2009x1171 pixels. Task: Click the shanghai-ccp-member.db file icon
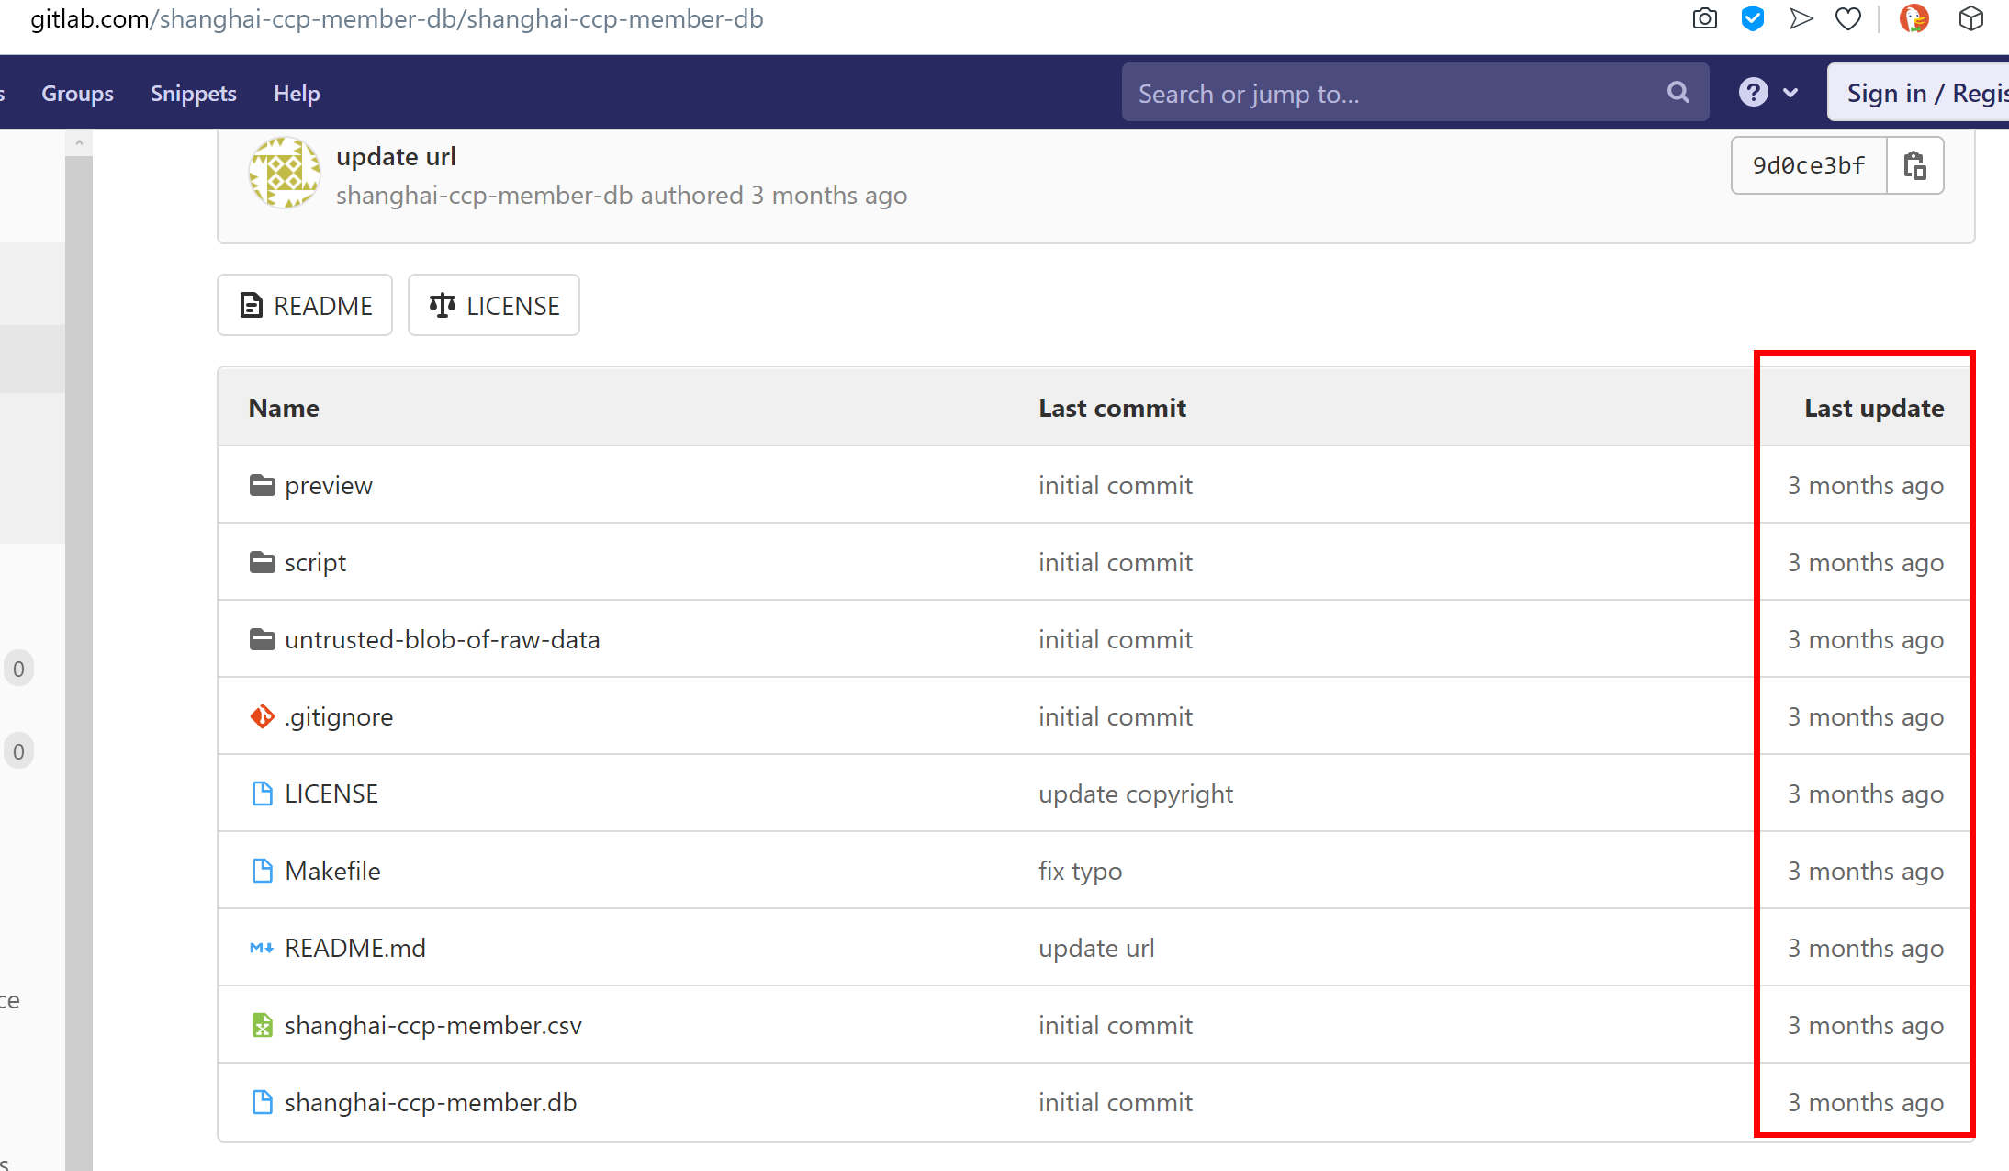pyautogui.click(x=263, y=1102)
